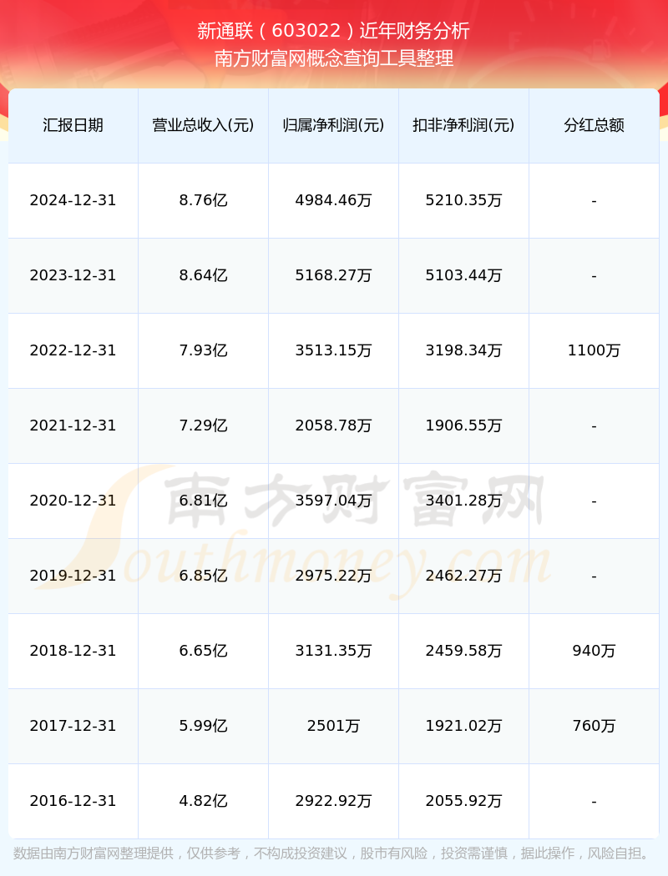Viewport: 668px width, 876px height.
Task: Select net profit value 3597.04万
Action: click(333, 501)
